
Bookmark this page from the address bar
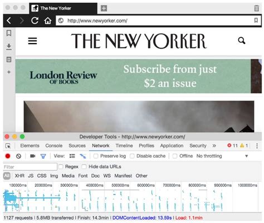tap(256, 20)
